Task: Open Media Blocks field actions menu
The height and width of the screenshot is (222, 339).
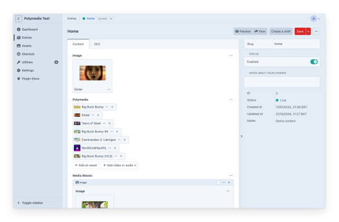Action: click(x=231, y=176)
